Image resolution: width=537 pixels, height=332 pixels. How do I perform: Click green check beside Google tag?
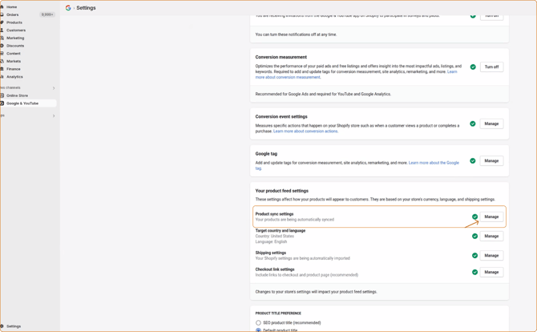[x=473, y=160]
